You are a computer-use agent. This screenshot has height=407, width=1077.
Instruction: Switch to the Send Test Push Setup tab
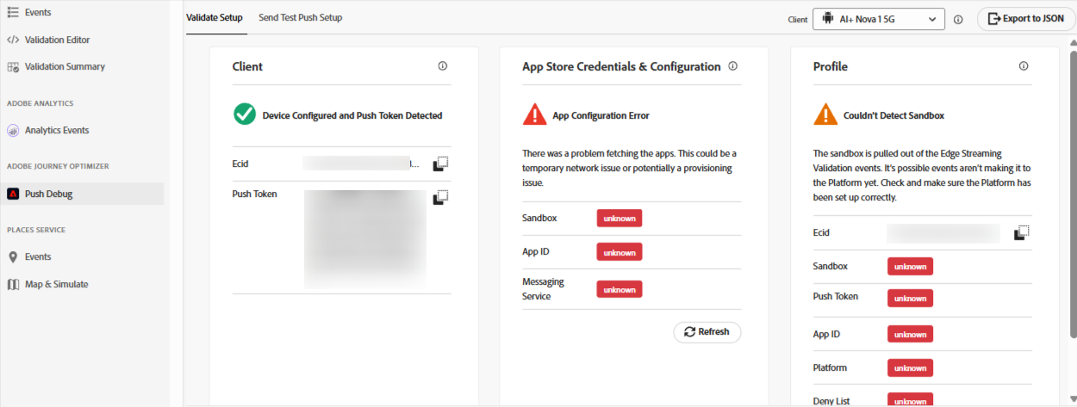(300, 18)
